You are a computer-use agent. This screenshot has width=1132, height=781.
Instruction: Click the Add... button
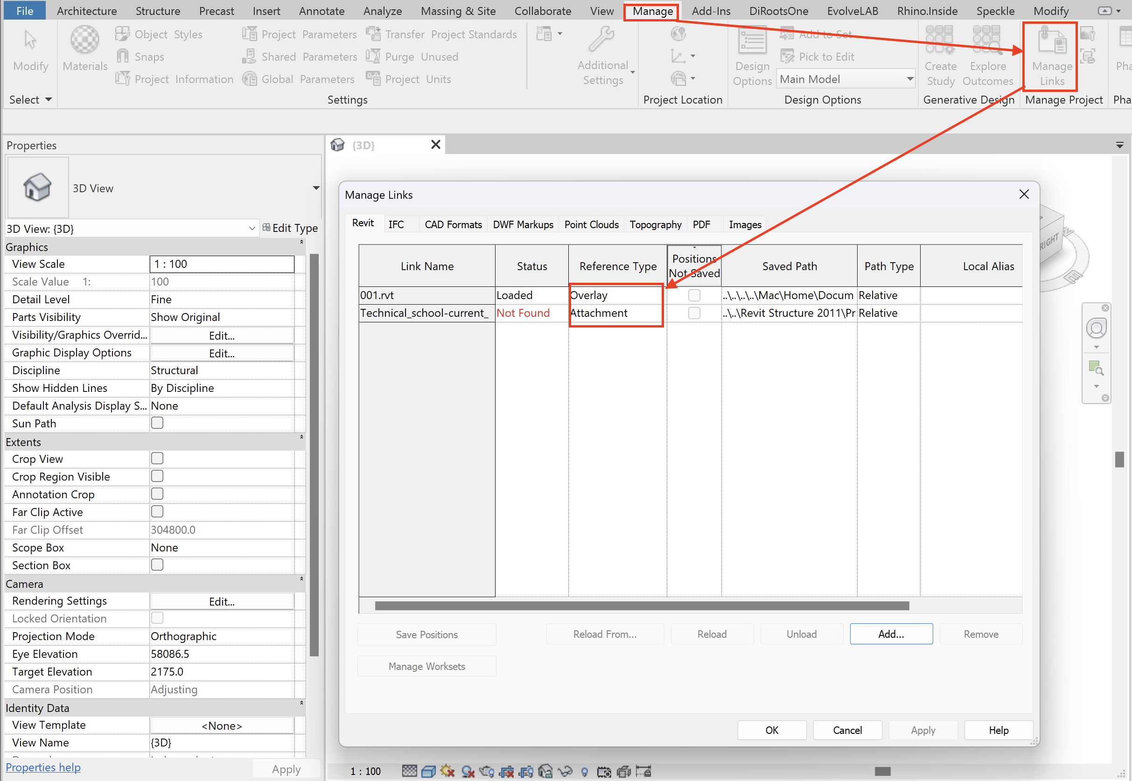click(891, 634)
